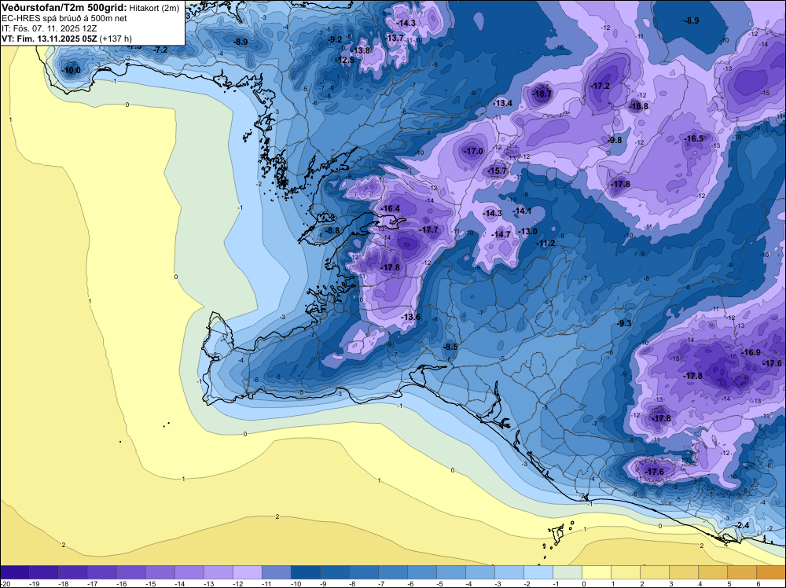Click the -11.2 temperature label on map

point(546,243)
